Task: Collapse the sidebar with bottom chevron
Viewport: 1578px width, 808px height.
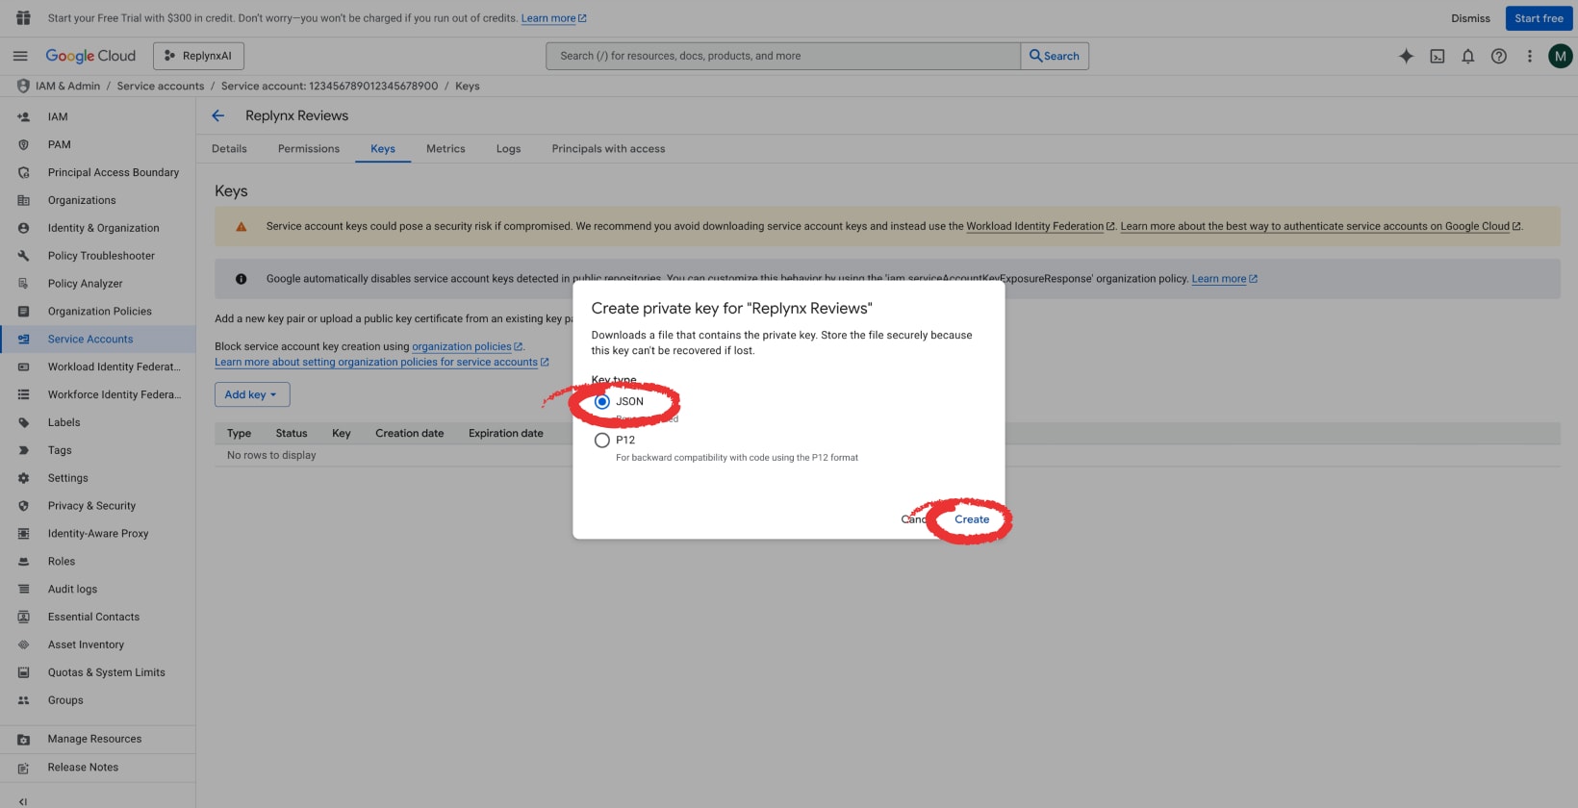Action: [23, 801]
